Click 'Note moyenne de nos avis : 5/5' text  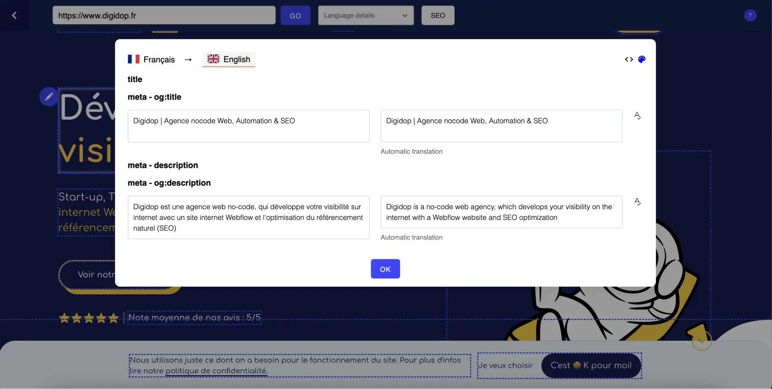(x=194, y=317)
